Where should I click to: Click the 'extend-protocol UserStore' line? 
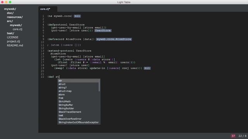pos(69,51)
